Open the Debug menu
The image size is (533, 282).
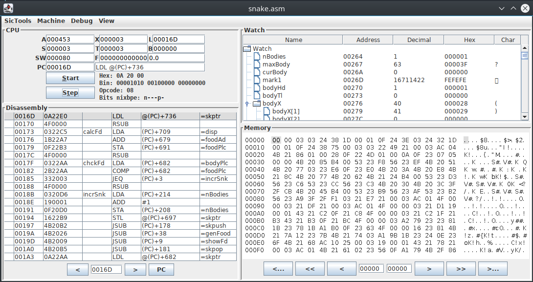pos(81,21)
